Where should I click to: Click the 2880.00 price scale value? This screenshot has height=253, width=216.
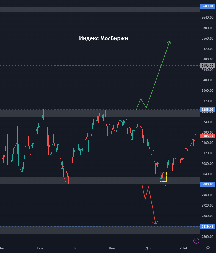pyautogui.click(x=207, y=216)
